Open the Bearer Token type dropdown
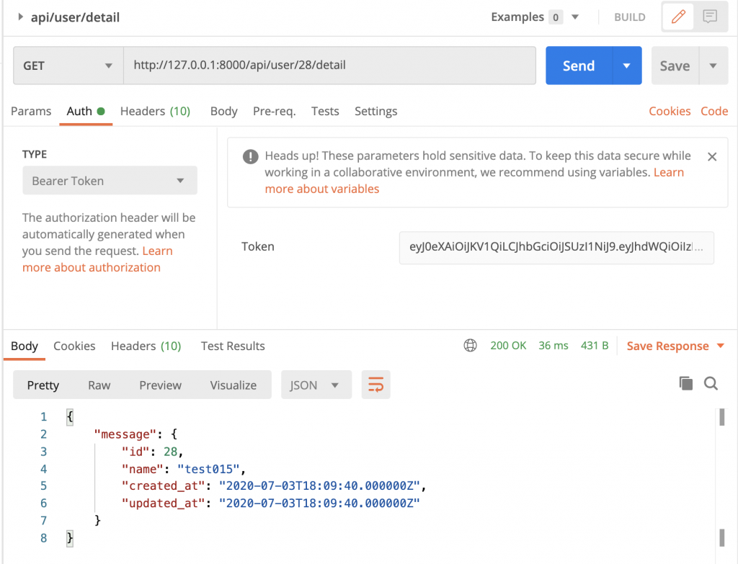 pos(109,181)
